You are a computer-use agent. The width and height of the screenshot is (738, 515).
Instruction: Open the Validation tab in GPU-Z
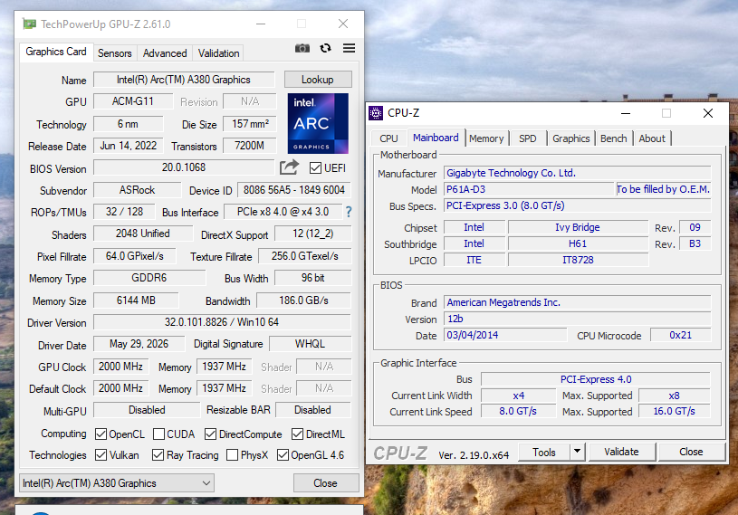tap(218, 53)
